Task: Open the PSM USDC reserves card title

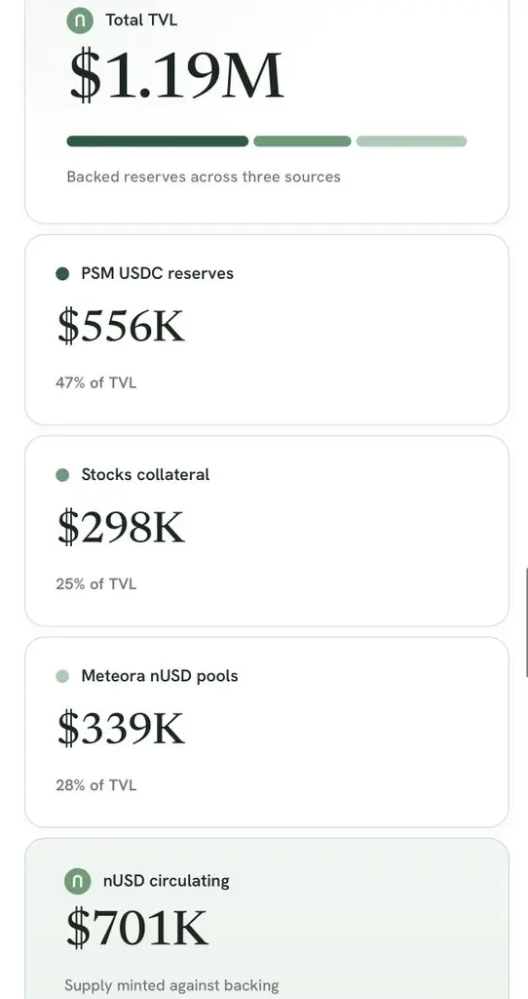Action: (157, 273)
